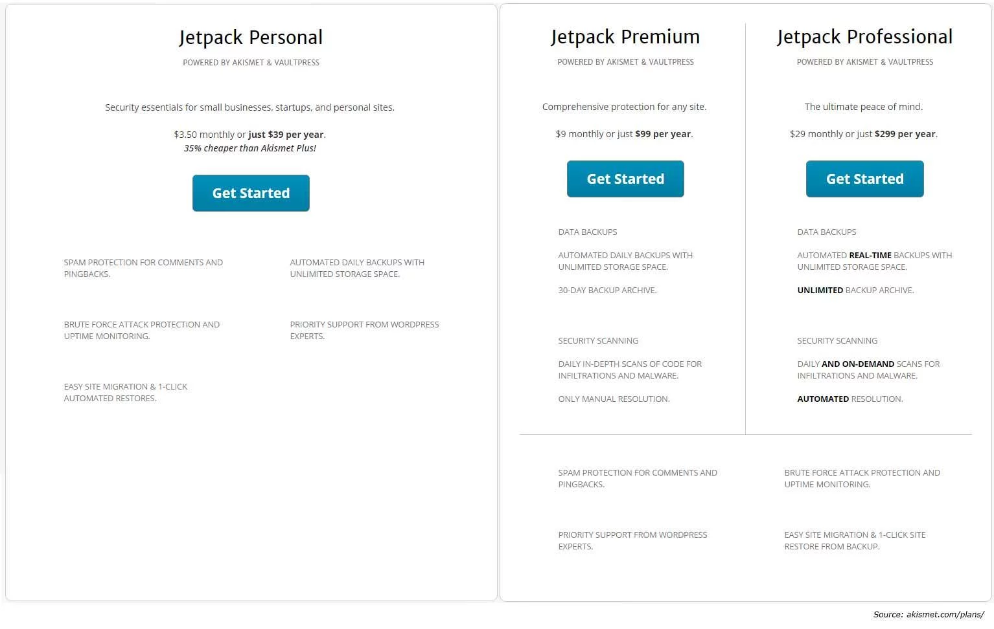Click 'Automated resolution' feature text
Screen dimensions: 994x629
tap(850, 399)
